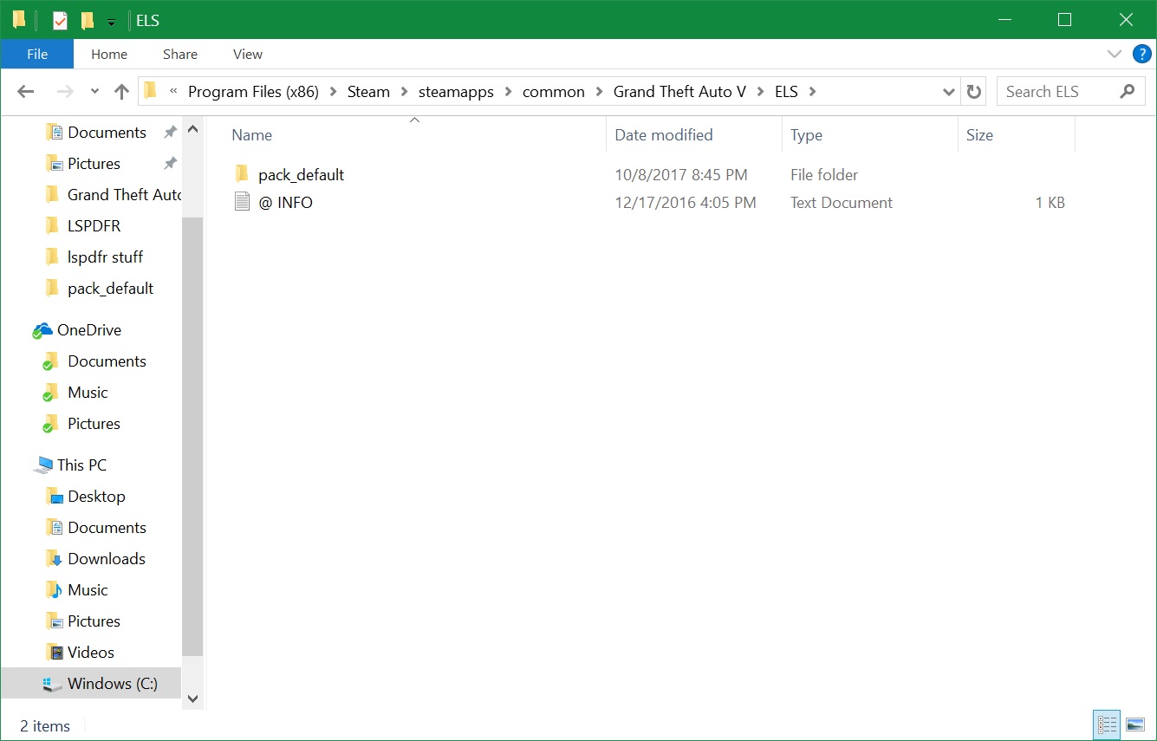
Task: Open the Recent locations dropdown arrow
Action: tap(94, 92)
